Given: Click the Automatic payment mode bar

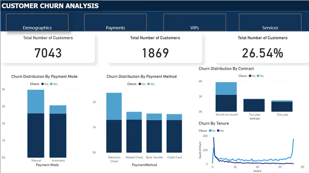Looking at the screenshot, I should click(58, 131).
